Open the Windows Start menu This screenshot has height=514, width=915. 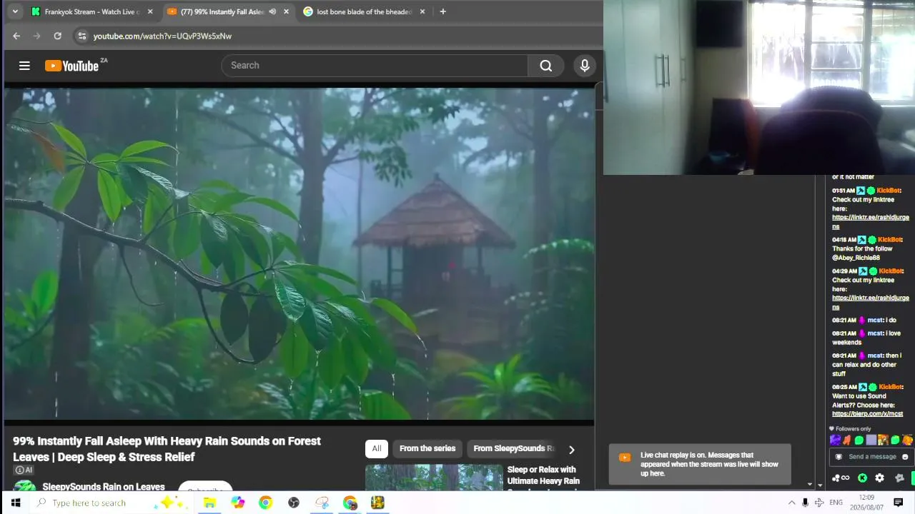pyautogui.click(x=15, y=503)
